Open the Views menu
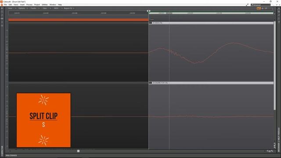The image size is (281, 158). point(16,5)
